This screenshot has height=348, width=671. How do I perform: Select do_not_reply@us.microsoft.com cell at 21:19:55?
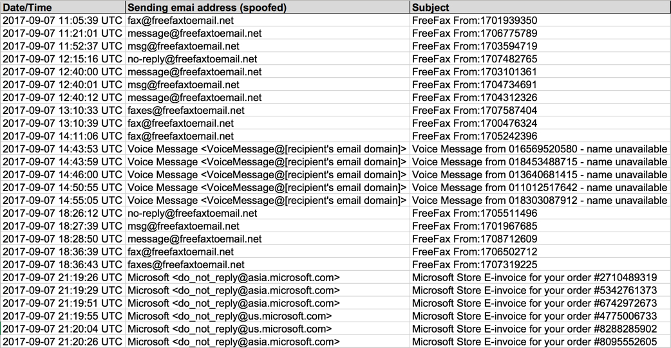pyautogui.click(x=267, y=316)
